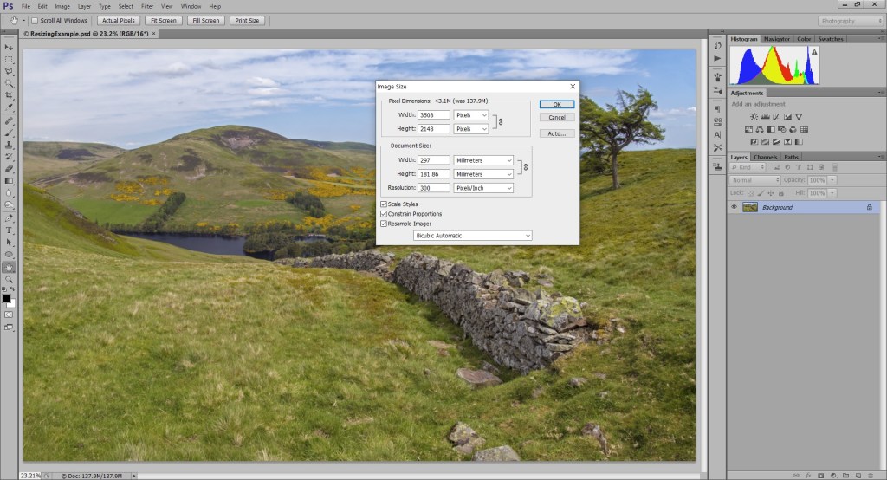This screenshot has height=480, width=887.
Task: Confirm the Image Size dialog with OK
Action: click(557, 104)
